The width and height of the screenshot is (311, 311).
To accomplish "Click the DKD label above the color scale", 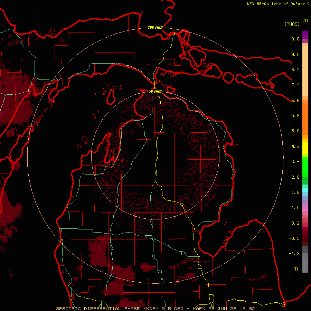I will click(x=304, y=21).
